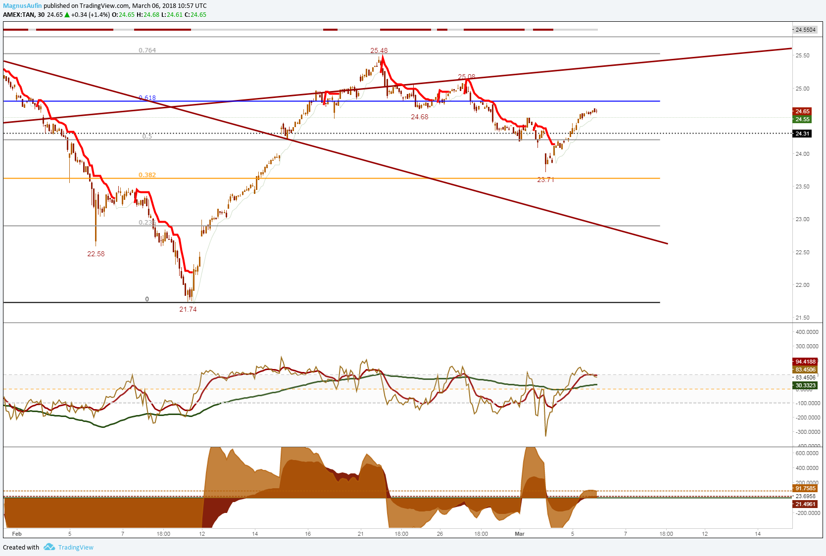Viewport: 826px width, 556px height.
Task: Click the 25.50 price axis label
Action: tap(802, 55)
